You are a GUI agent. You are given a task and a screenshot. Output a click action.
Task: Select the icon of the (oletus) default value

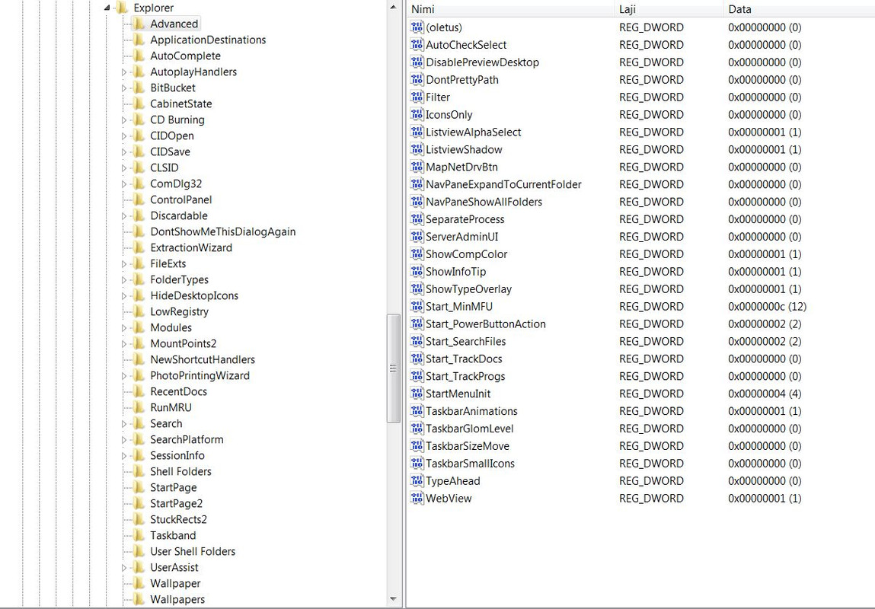(x=417, y=27)
